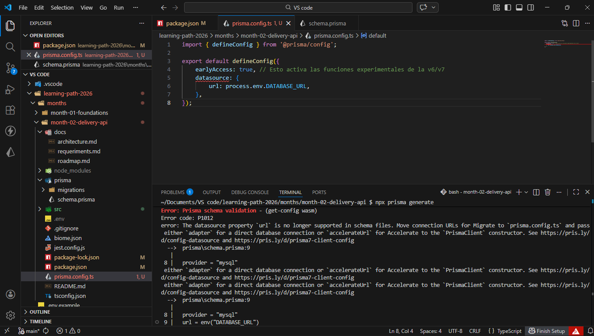Click the months breadcrumb segment
This screenshot has width=594, height=336.
click(x=224, y=36)
